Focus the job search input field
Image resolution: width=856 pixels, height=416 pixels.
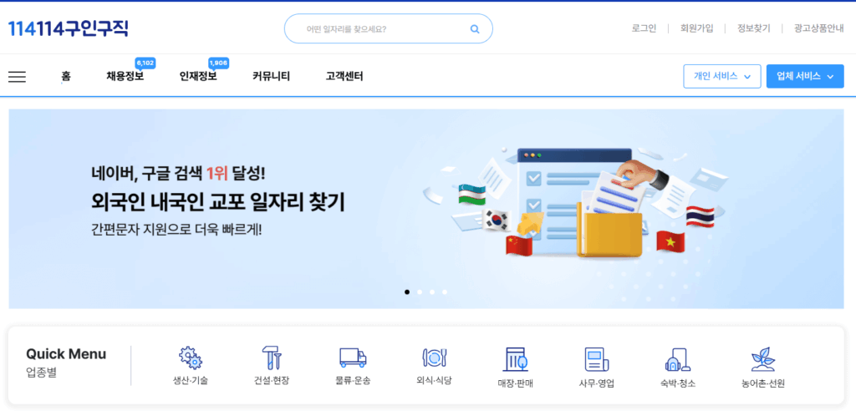pyautogui.click(x=388, y=29)
